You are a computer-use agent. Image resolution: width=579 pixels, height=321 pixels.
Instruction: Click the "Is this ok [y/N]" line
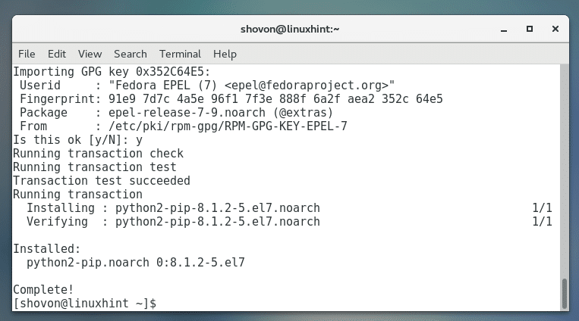click(x=77, y=139)
